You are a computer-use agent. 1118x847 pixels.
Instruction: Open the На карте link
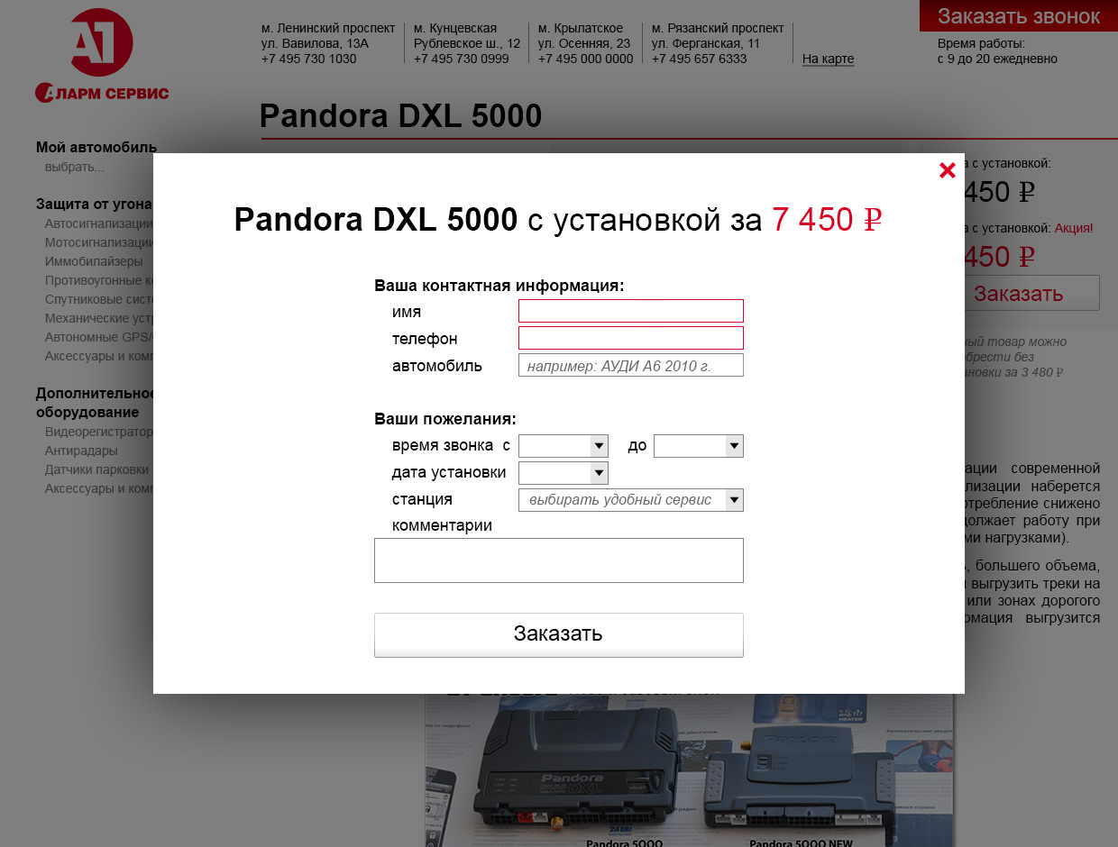click(x=828, y=59)
